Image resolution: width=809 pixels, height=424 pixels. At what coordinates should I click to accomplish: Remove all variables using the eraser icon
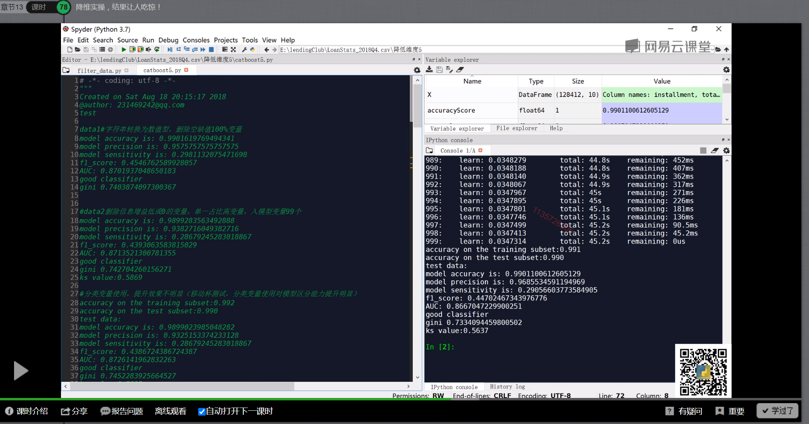point(460,69)
